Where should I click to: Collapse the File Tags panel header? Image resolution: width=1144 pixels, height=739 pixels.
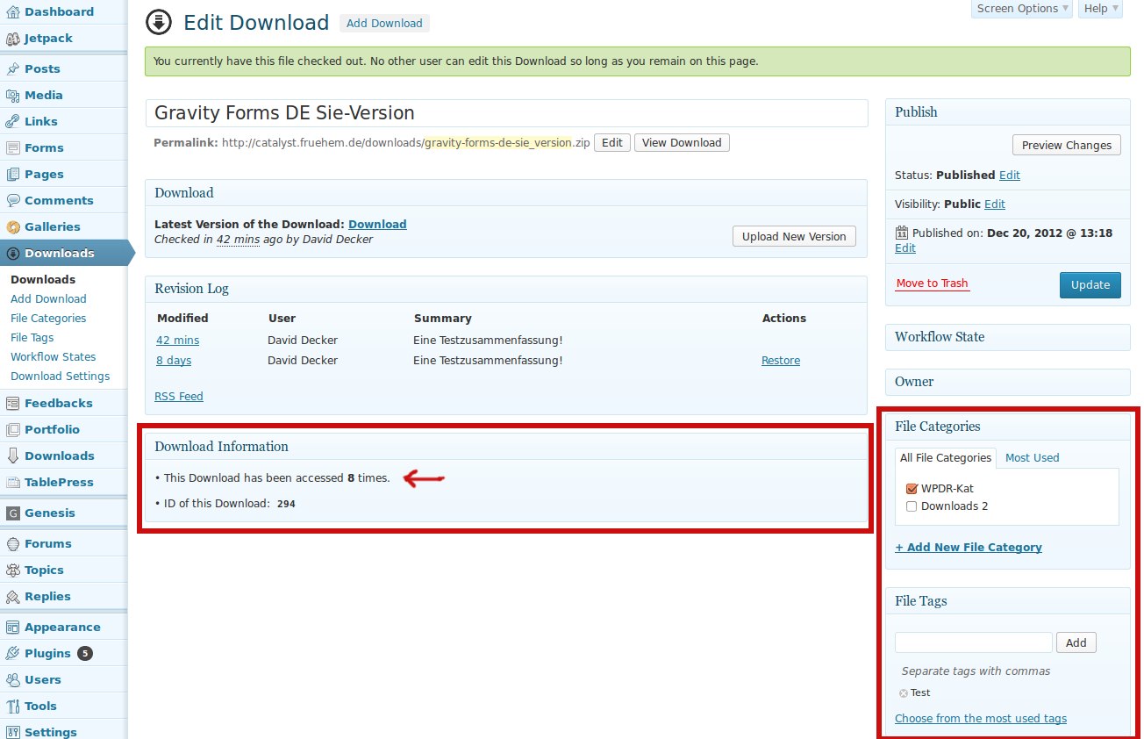pos(1008,601)
